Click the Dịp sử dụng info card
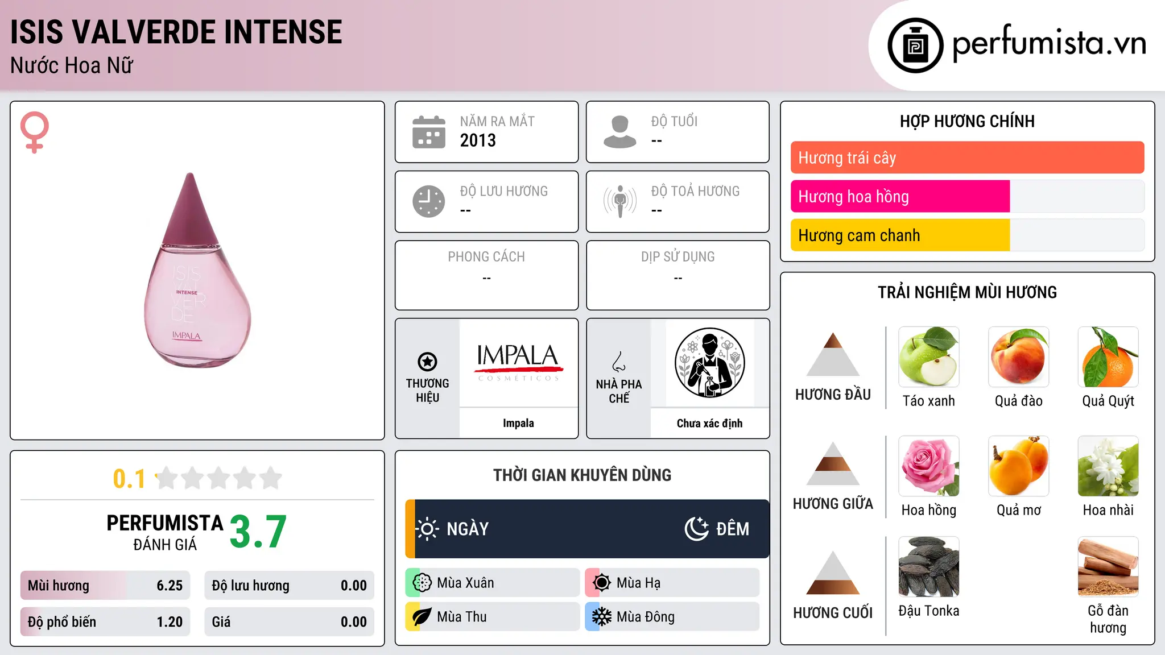Image resolution: width=1165 pixels, height=655 pixels. click(x=677, y=275)
